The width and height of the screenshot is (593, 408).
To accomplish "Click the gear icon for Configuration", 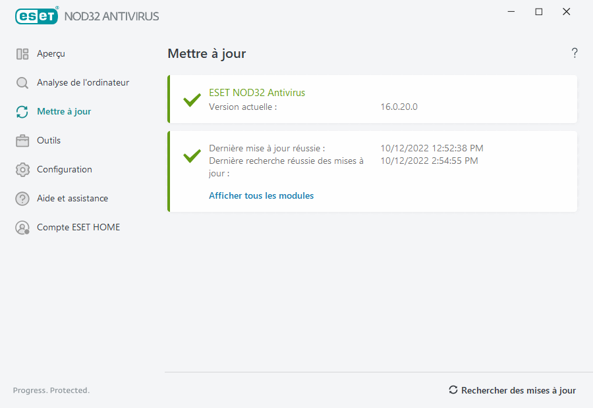I will click(22, 170).
